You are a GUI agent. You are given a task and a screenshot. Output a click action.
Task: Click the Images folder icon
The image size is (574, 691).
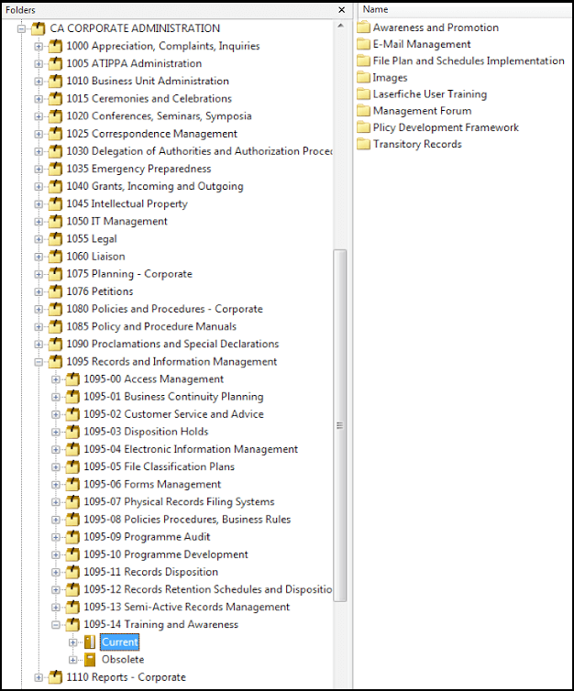pos(363,78)
